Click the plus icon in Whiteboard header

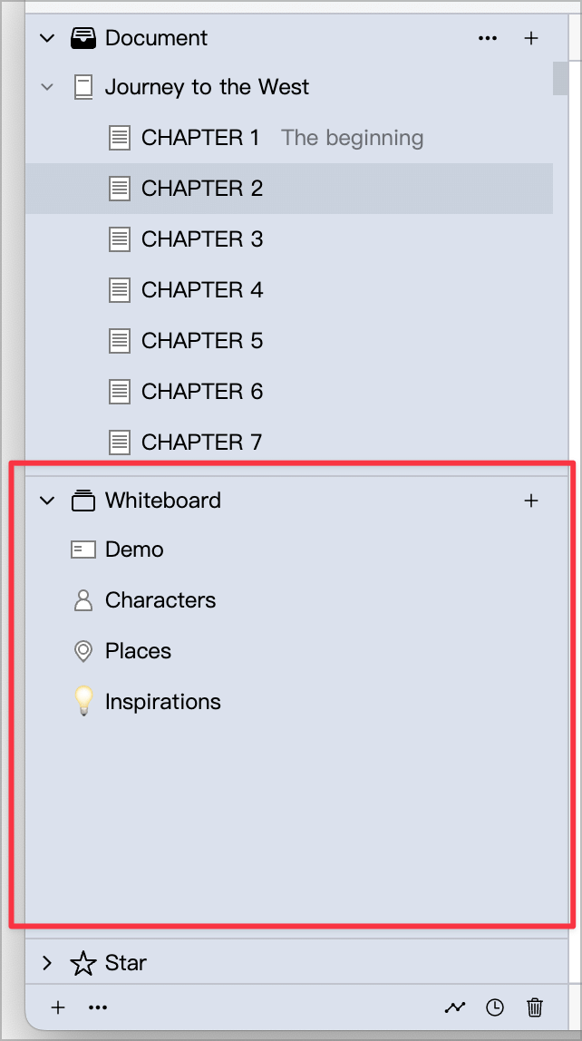click(531, 501)
